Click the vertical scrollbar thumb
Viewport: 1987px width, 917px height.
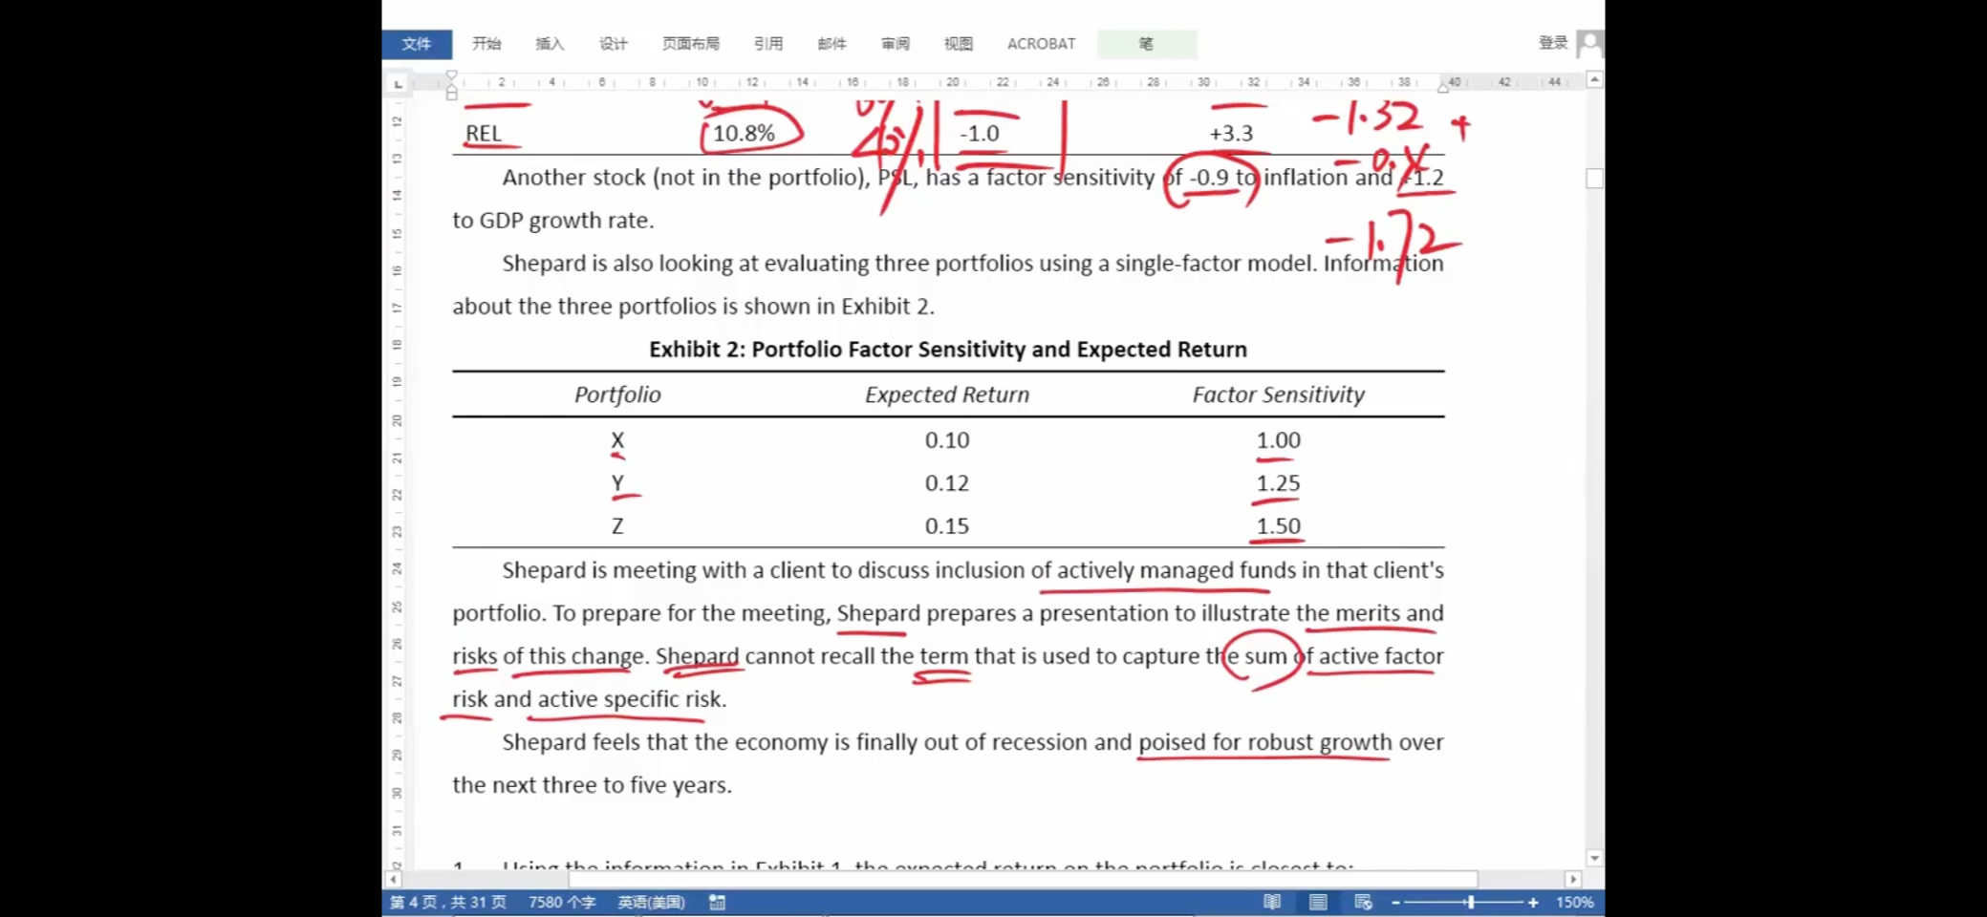pyautogui.click(x=1594, y=179)
